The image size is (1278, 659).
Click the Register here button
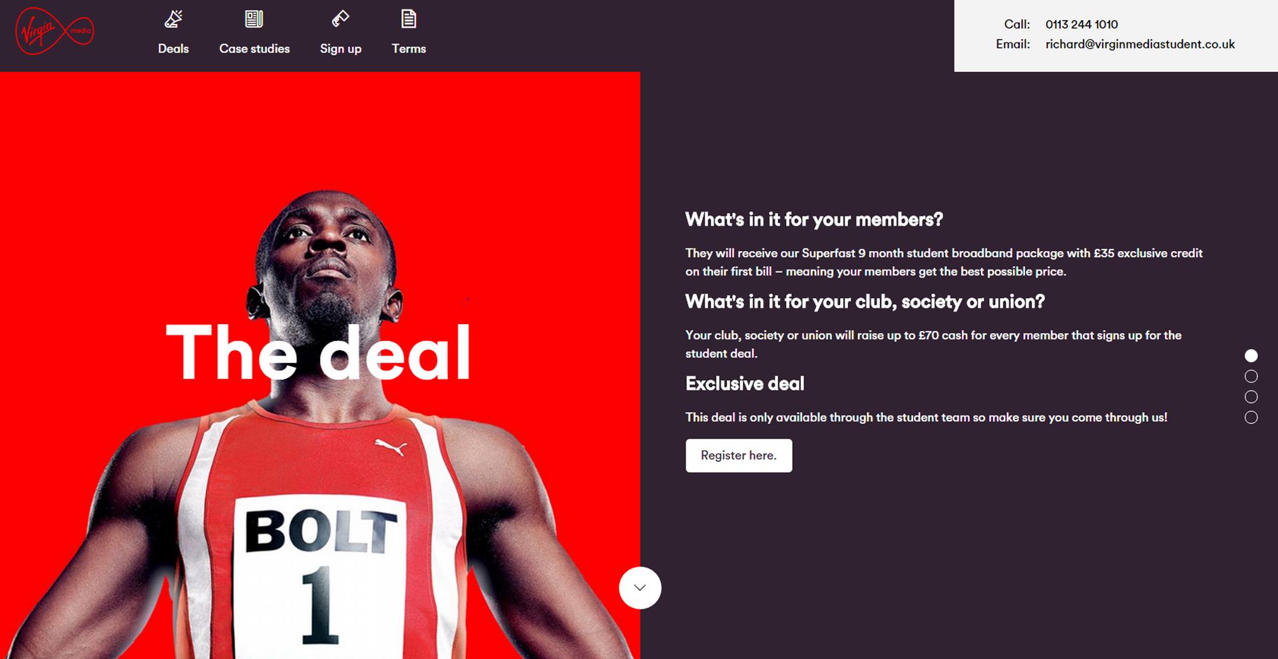coord(739,455)
